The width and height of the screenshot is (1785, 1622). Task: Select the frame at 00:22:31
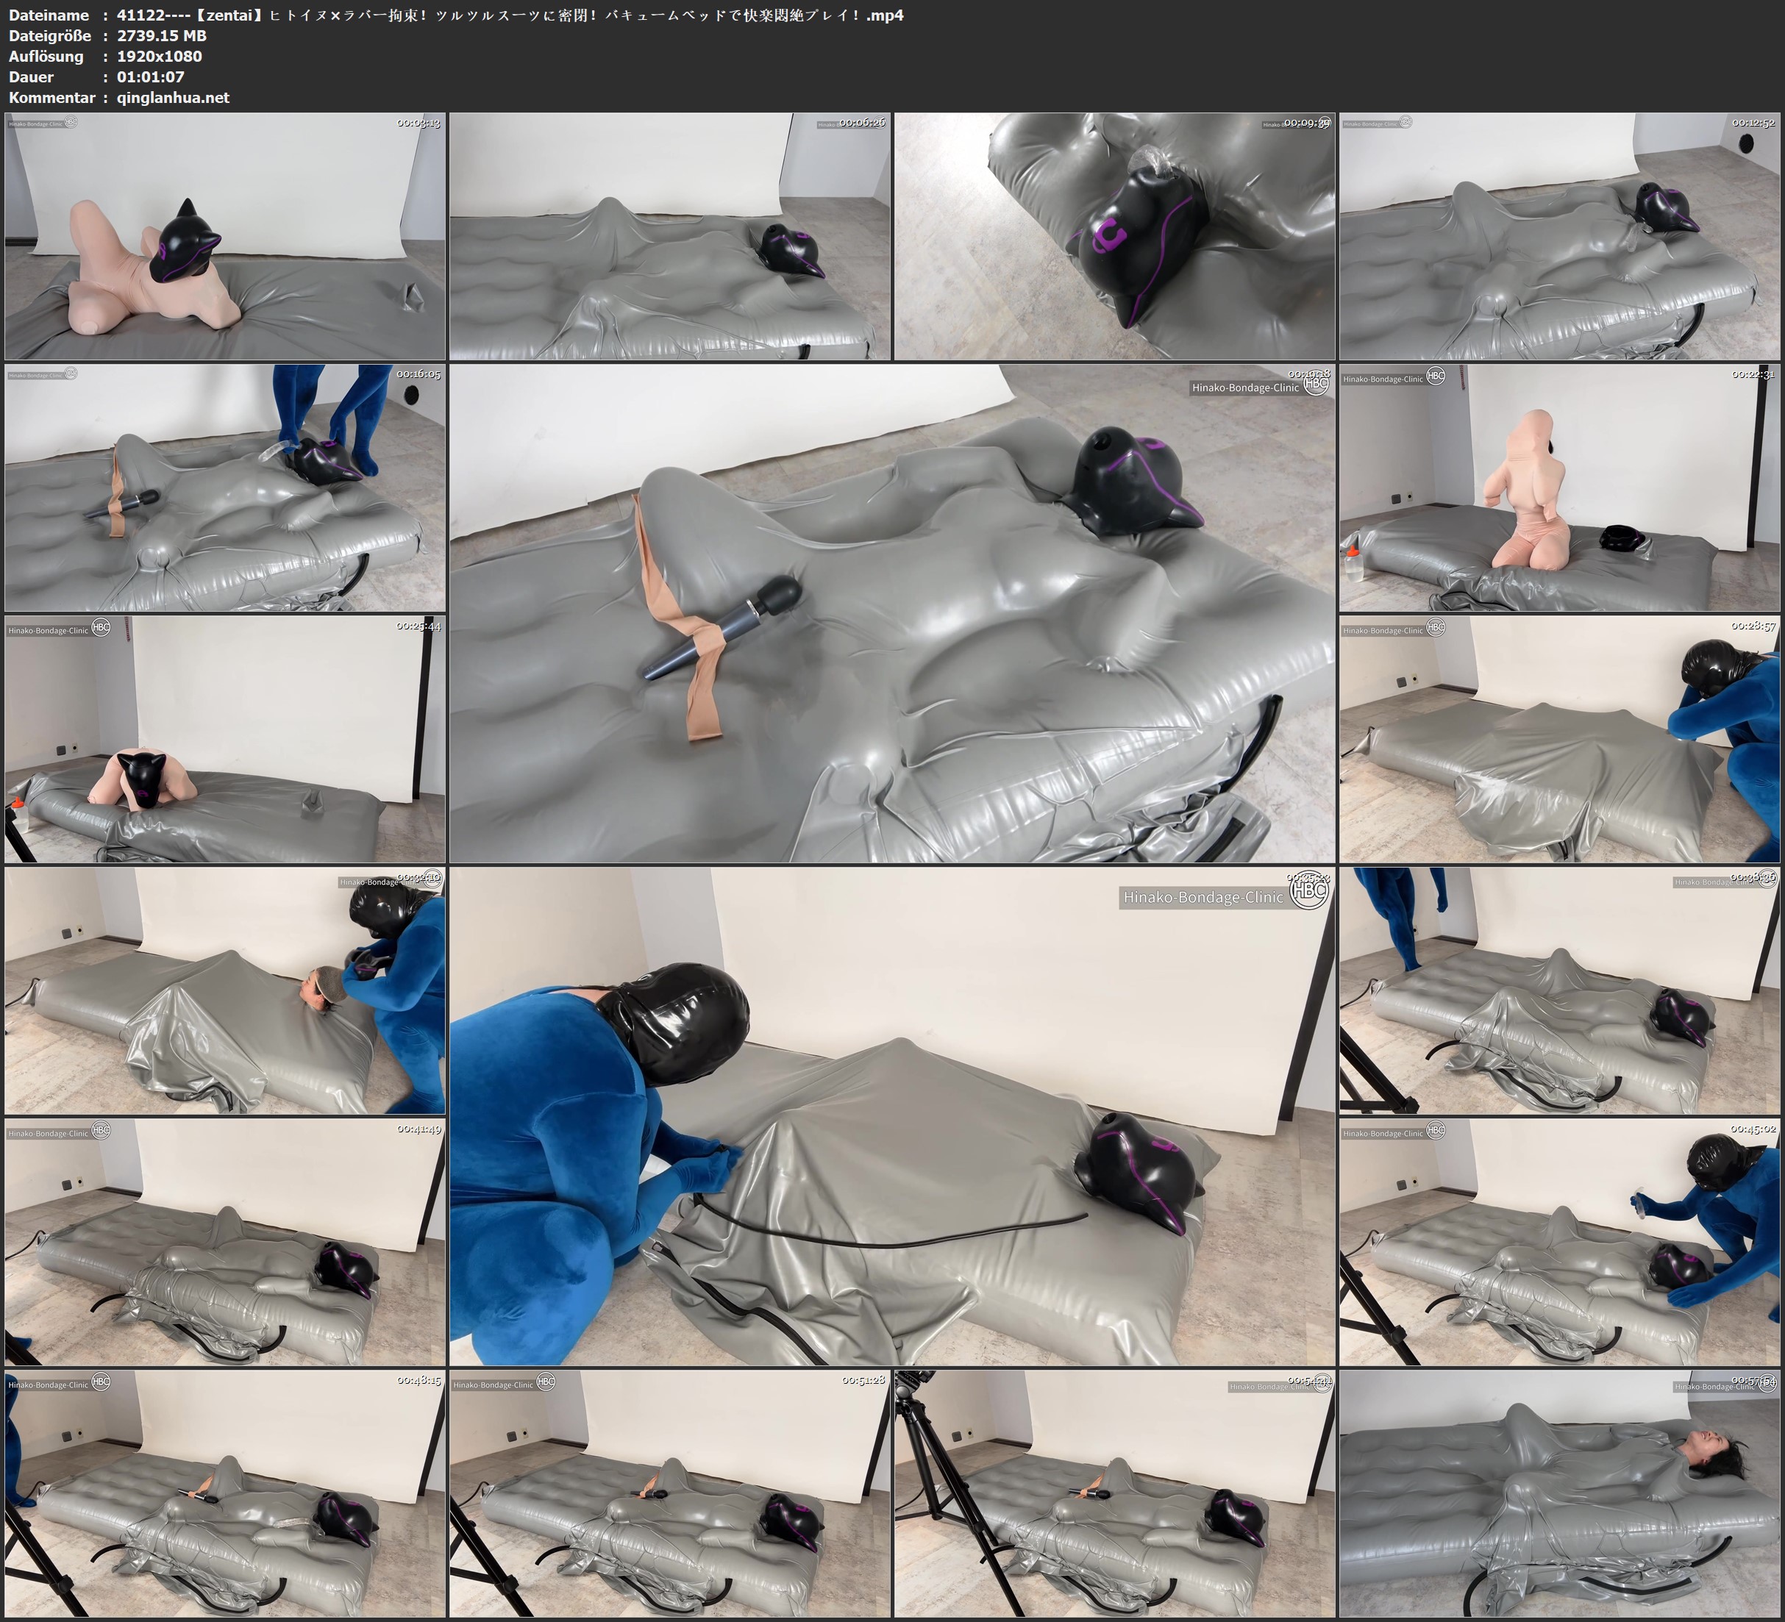click(1559, 487)
